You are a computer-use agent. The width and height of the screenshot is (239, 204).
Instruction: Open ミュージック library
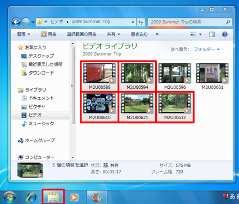pos(38,124)
